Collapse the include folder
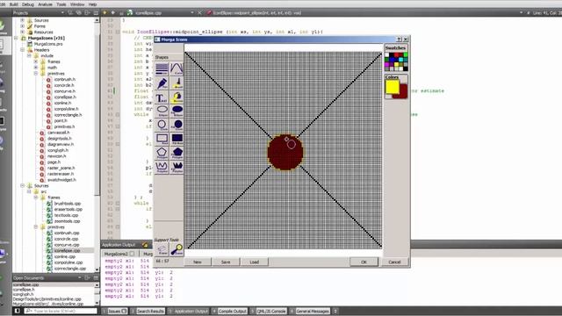Viewport: 562px width, 316px height. point(29,55)
